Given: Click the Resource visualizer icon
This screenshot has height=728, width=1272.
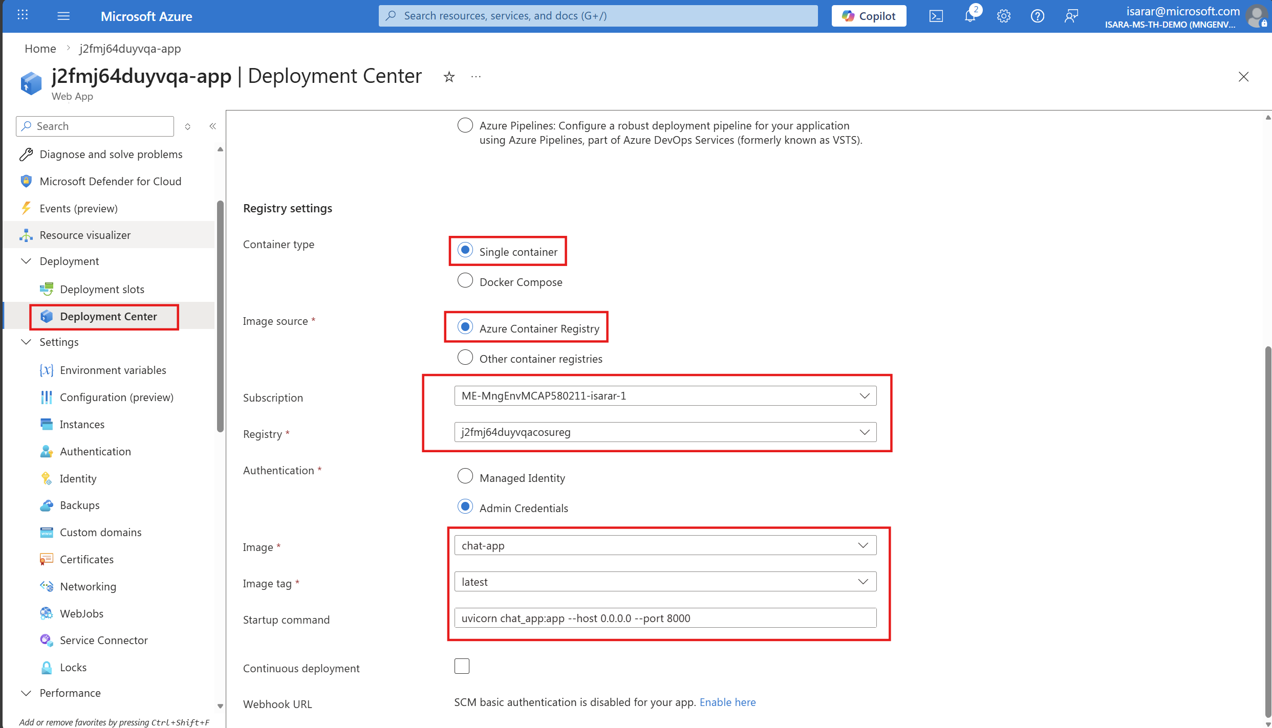Looking at the screenshot, I should 26,235.
